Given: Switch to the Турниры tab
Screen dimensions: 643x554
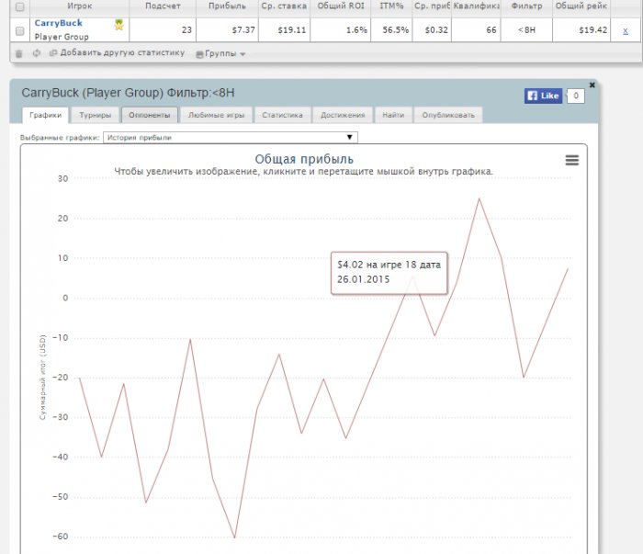Looking at the screenshot, I should point(96,115).
